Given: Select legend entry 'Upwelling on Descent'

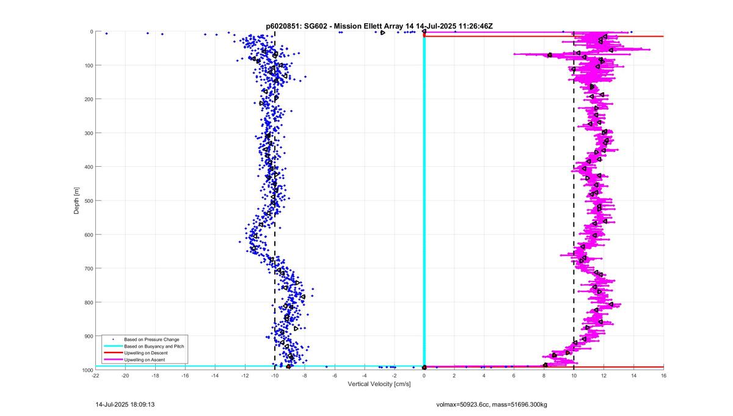Looking at the screenshot, I should click(x=146, y=353).
